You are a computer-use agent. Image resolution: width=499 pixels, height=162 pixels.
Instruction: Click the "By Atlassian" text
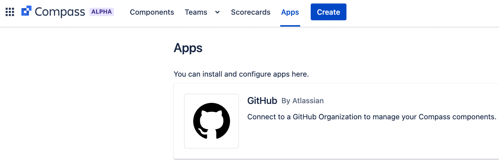click(303, 101)
